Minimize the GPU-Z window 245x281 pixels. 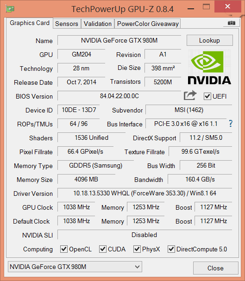click(191, 9)
